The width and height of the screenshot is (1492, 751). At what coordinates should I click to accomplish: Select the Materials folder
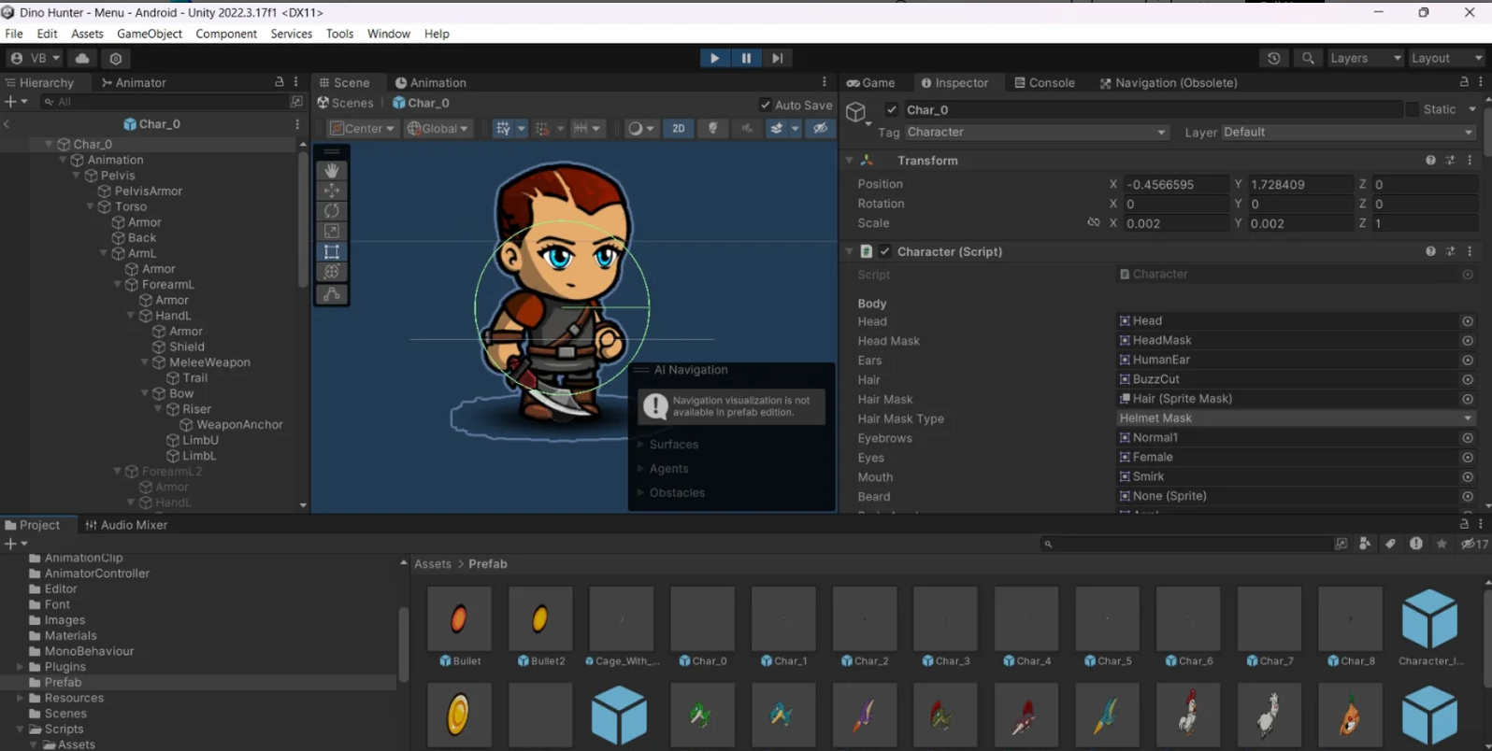70,636
